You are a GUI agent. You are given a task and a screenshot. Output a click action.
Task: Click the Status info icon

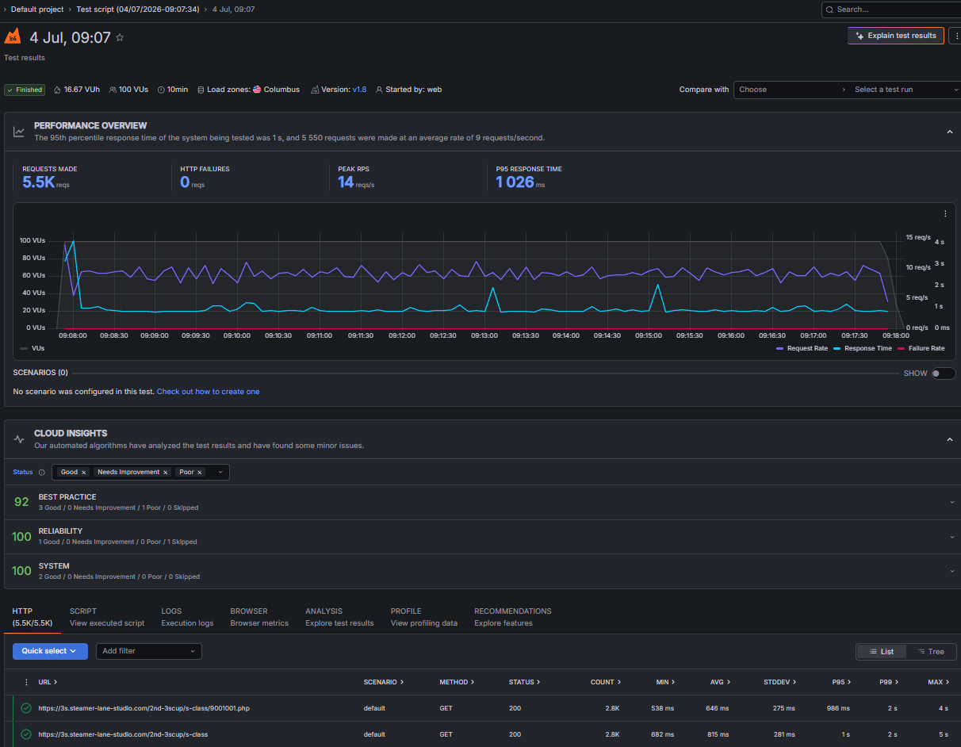point(42,472)
